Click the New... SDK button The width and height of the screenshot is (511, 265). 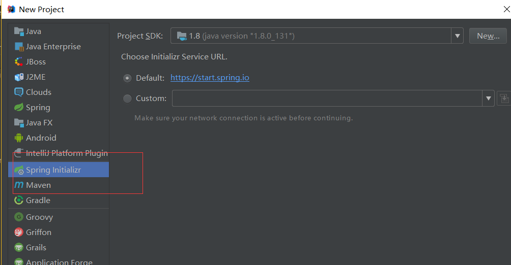pos(488,36)
